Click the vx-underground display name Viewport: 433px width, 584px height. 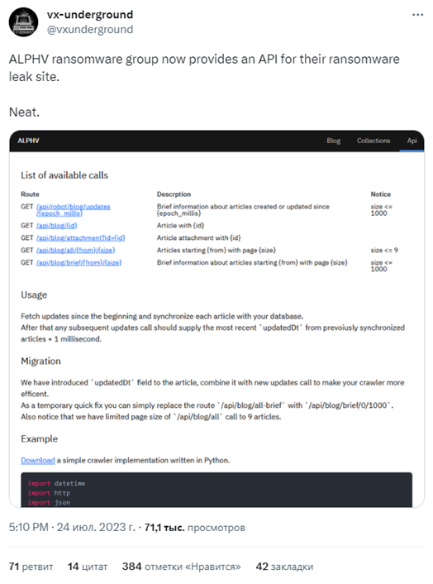point(89,15)
